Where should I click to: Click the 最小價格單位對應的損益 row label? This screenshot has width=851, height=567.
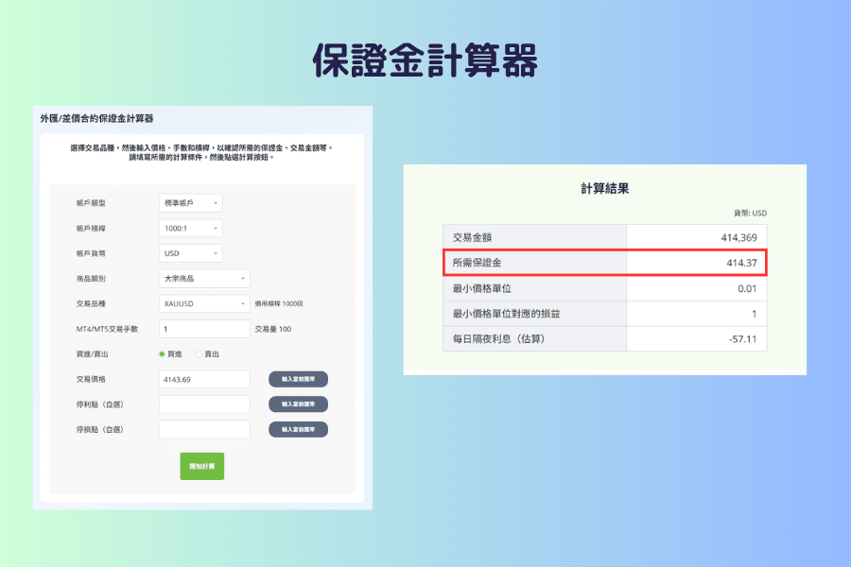[506, 314]
